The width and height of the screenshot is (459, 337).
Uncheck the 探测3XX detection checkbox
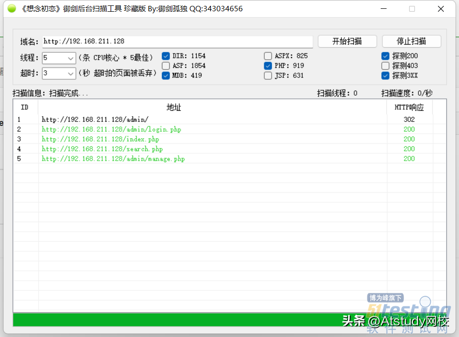(x=386, y=75)
